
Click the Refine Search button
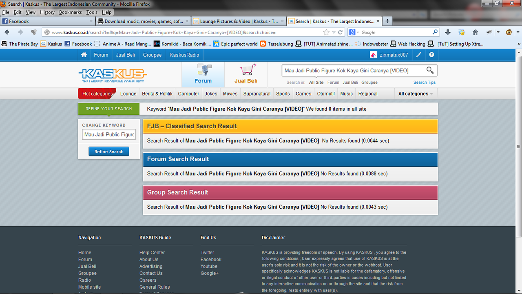point(109,151)
